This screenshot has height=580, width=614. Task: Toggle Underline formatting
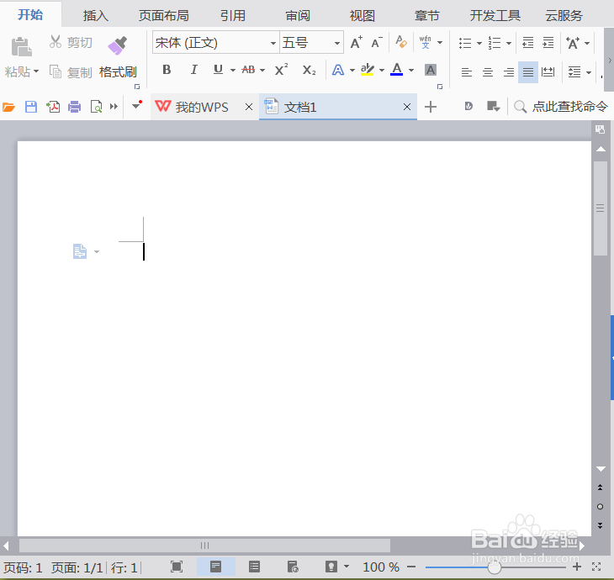point(218,70)
